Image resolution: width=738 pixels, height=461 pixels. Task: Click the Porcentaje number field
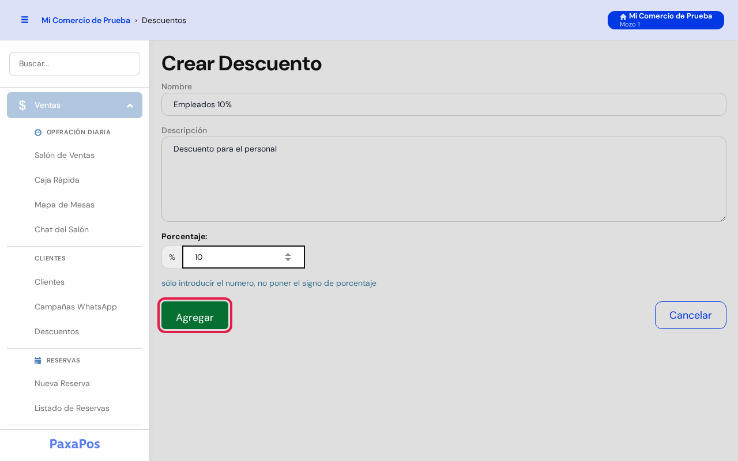point(243,257)
